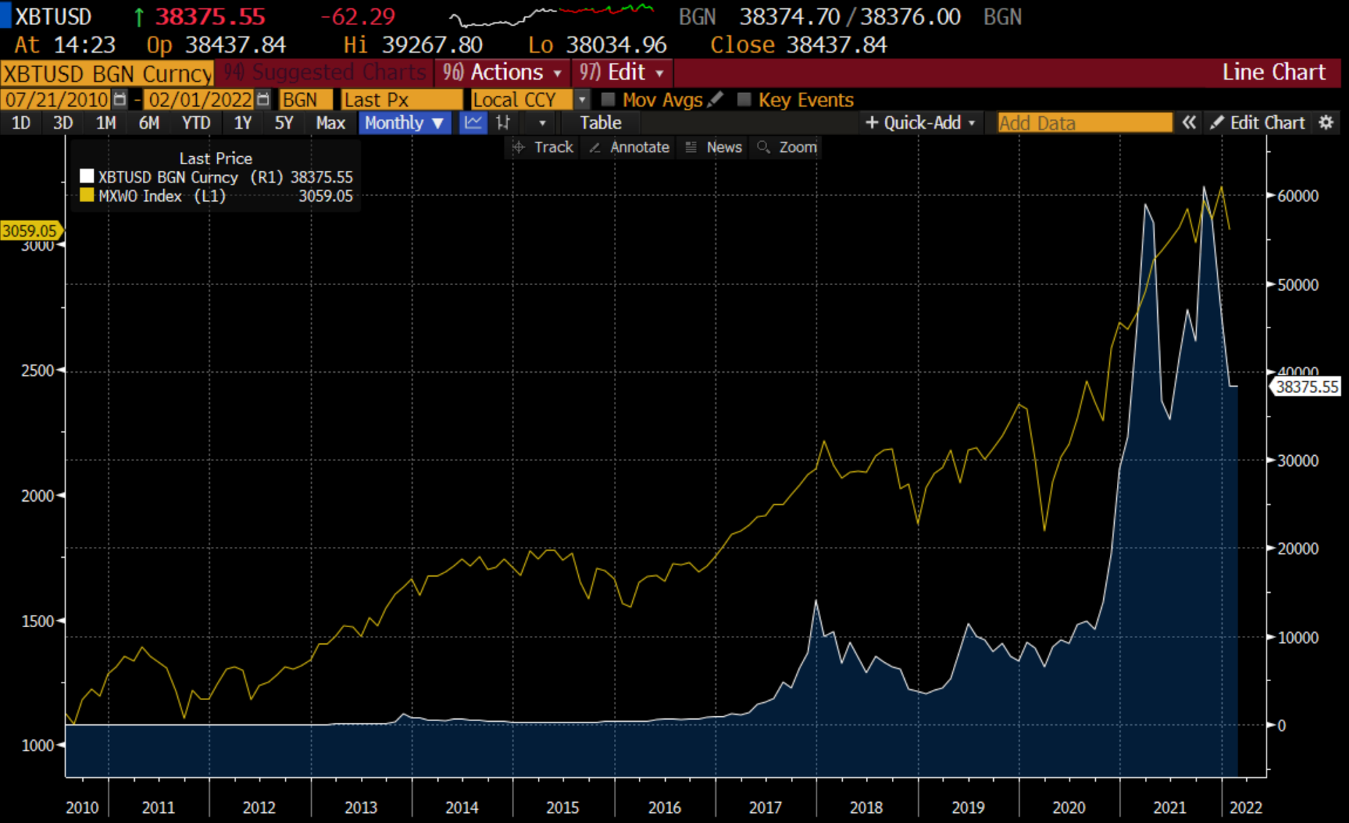Activate the Track crosshair tool
This screenshot has height=823, width=1349.
[x=543, y=147]
